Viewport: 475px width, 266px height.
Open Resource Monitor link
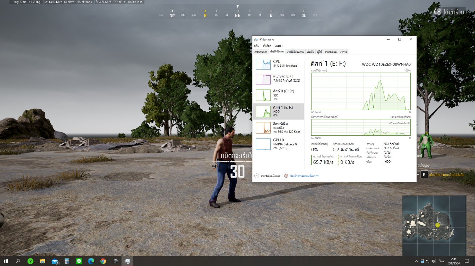coord(304,176)
